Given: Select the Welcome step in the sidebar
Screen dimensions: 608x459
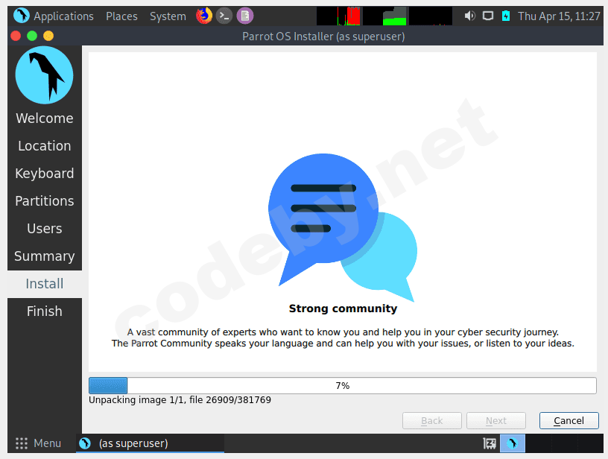Looking at the screenshot, I should coord(45,118).
